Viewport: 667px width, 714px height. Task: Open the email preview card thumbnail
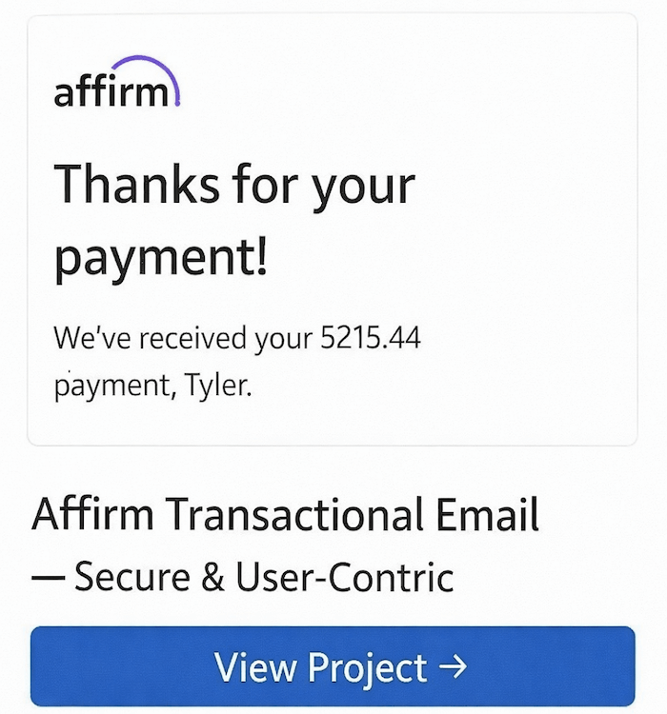pos(333,228)
